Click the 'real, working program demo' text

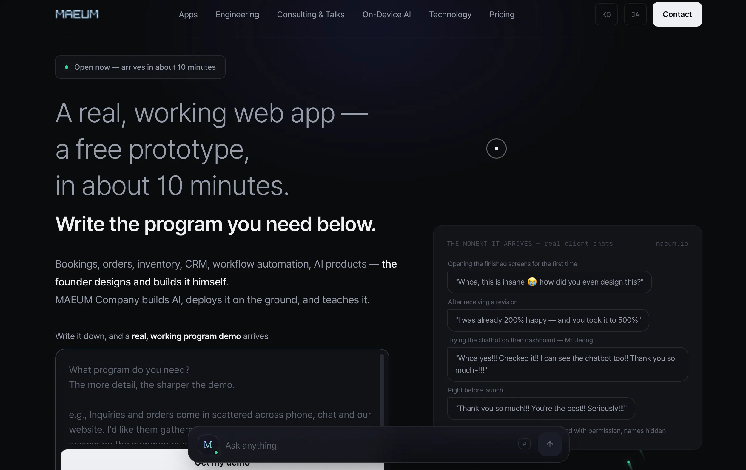(x=186, y=336)
